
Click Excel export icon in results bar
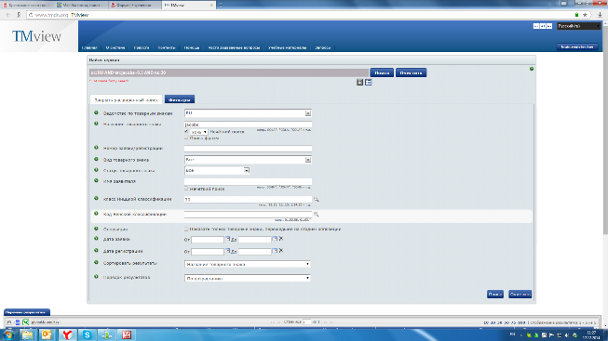pyautogui.click(x=25, y=322)
